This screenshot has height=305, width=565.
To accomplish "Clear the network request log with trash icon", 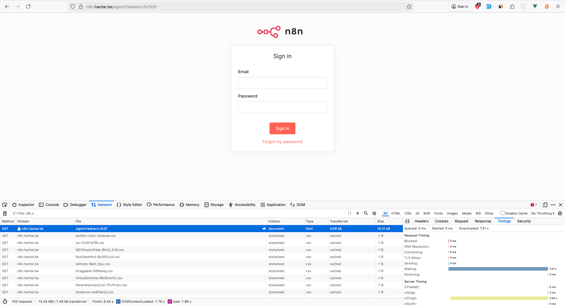I will (x=5, y=213).
